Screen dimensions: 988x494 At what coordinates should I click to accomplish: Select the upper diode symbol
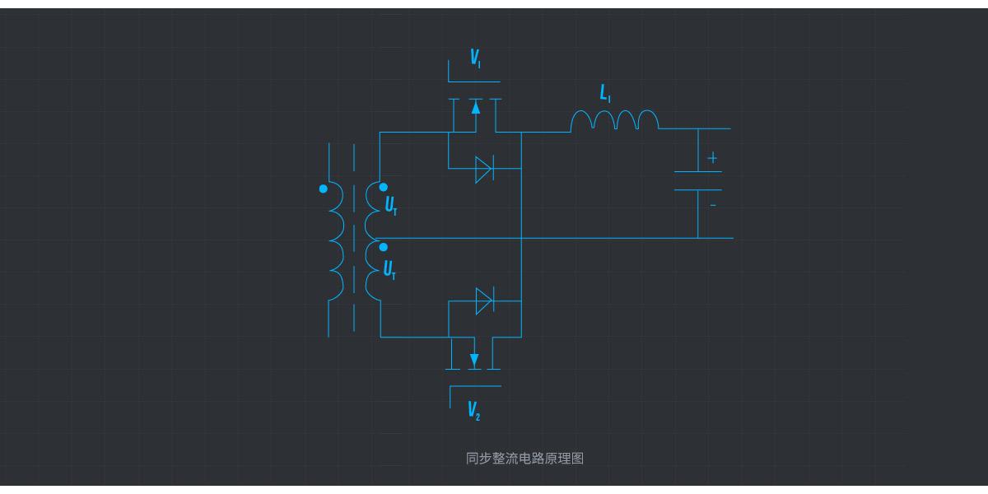484,169
